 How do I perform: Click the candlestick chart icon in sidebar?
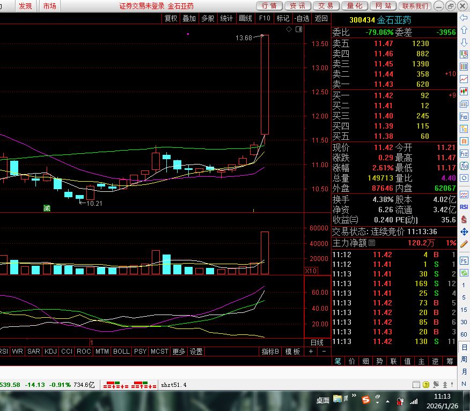click(464, 92)
